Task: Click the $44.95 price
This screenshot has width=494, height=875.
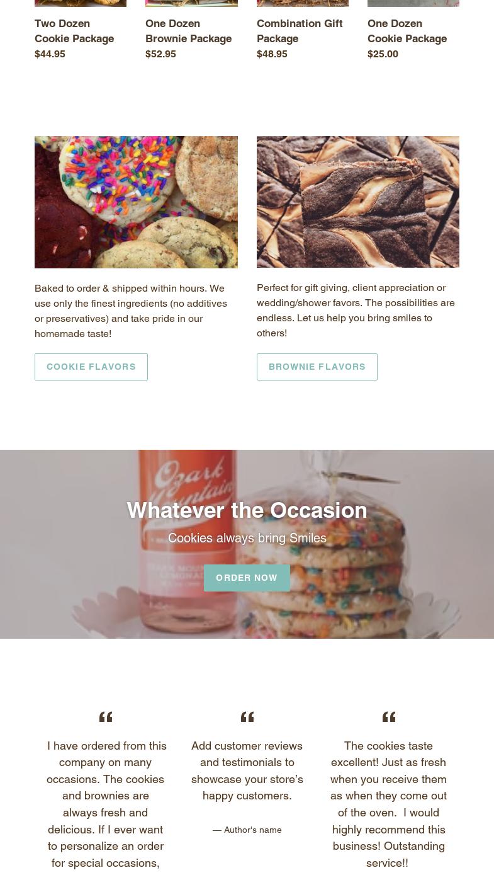Action: click(50, 54)
